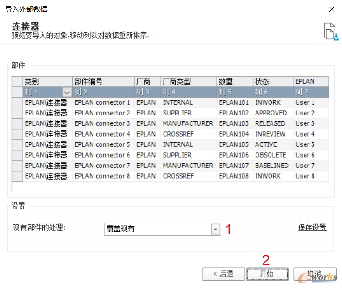342x288 pixels.
Task: Click the 数量 column header
Action: (235, 82)
